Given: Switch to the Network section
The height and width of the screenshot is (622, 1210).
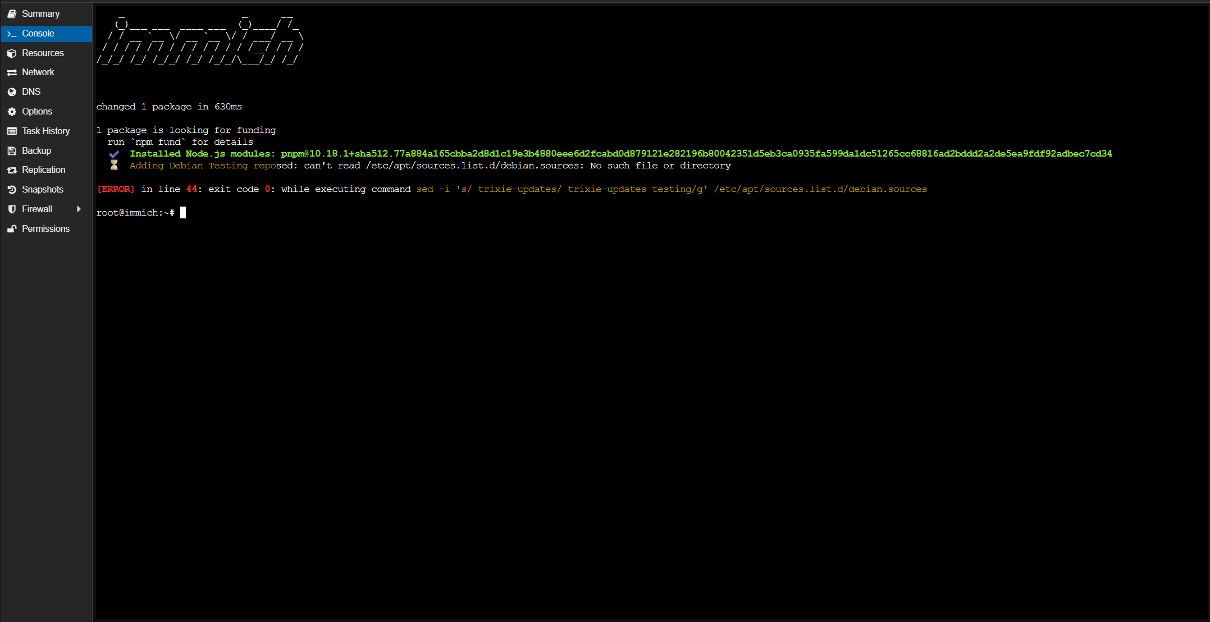Looking at the screenshot, I should tap(38, 72).
